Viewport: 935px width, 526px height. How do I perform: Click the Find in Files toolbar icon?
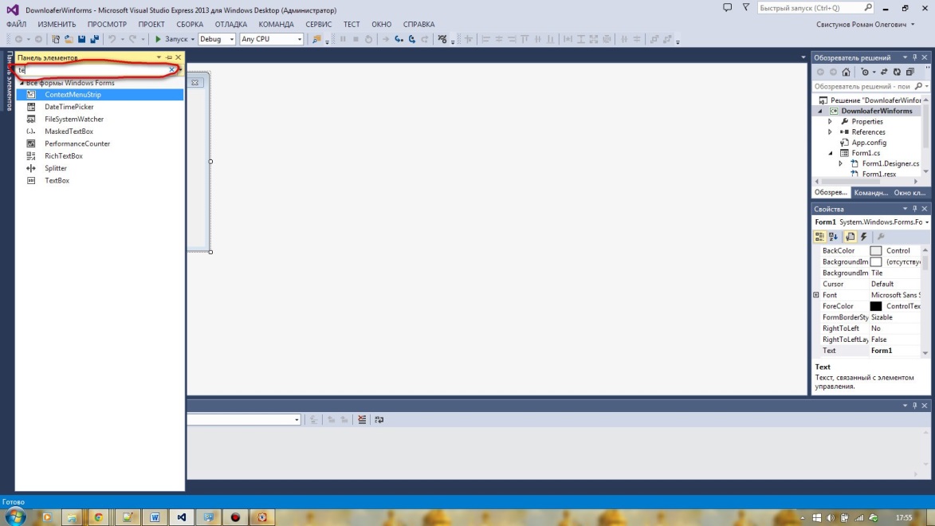pyautogui.click(x=316, y=39)
